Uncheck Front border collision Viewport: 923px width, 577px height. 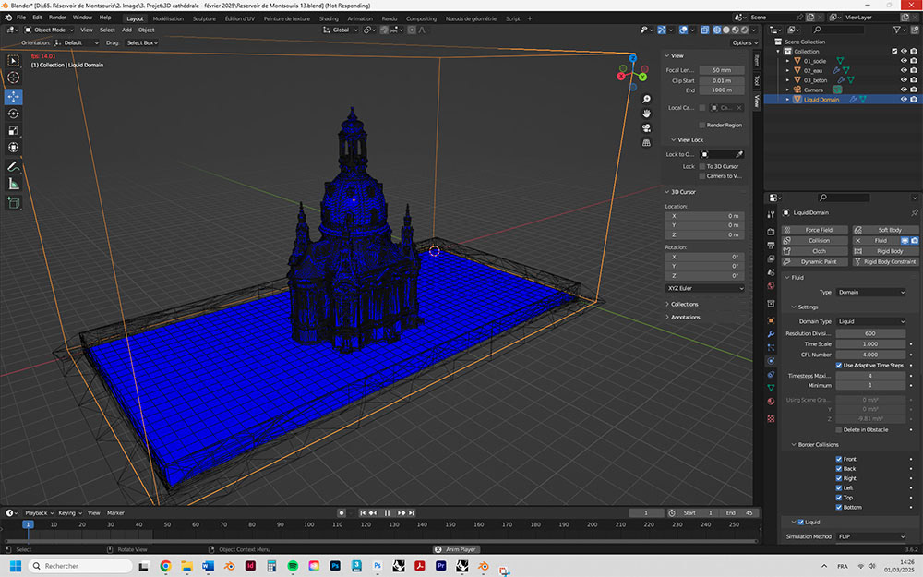click(x=839, y=459)
